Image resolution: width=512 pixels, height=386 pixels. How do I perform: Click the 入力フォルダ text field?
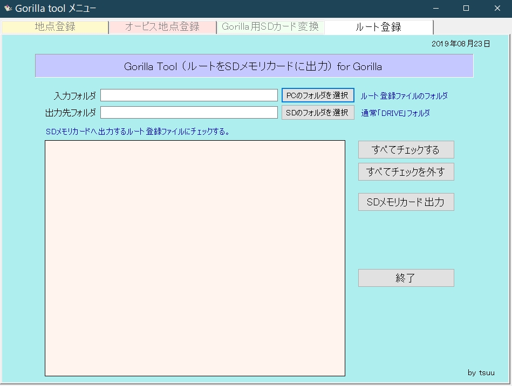click(189, 95)
